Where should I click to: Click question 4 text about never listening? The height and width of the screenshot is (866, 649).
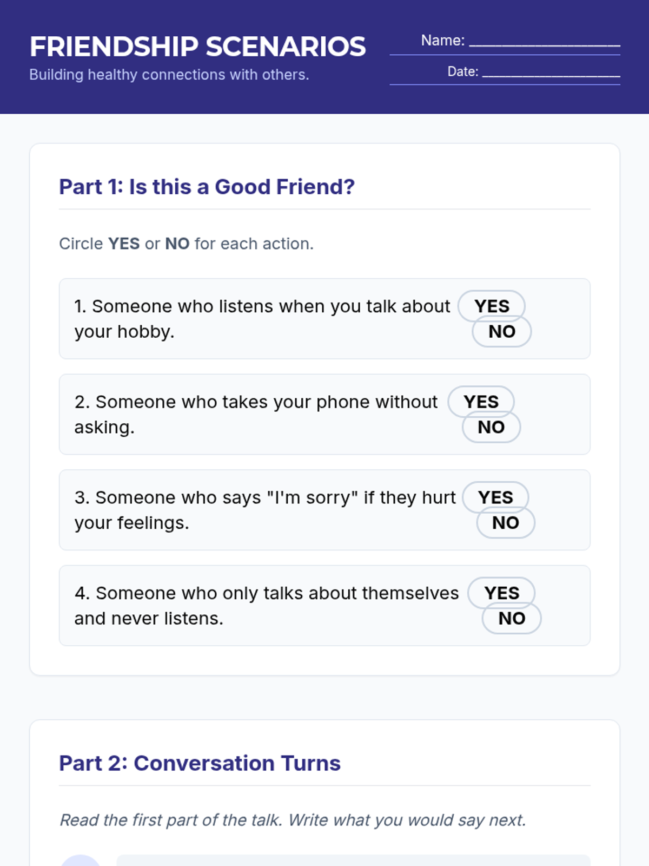266,606
